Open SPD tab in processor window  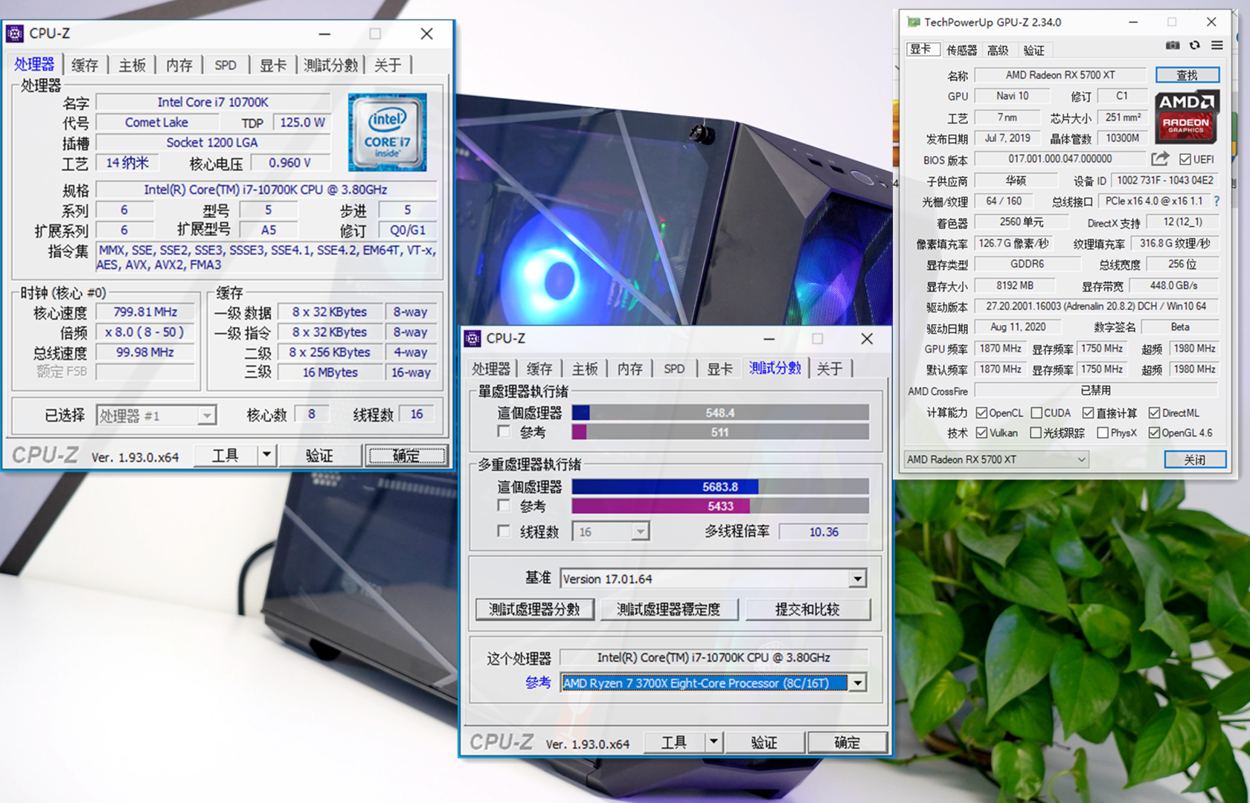225,65
